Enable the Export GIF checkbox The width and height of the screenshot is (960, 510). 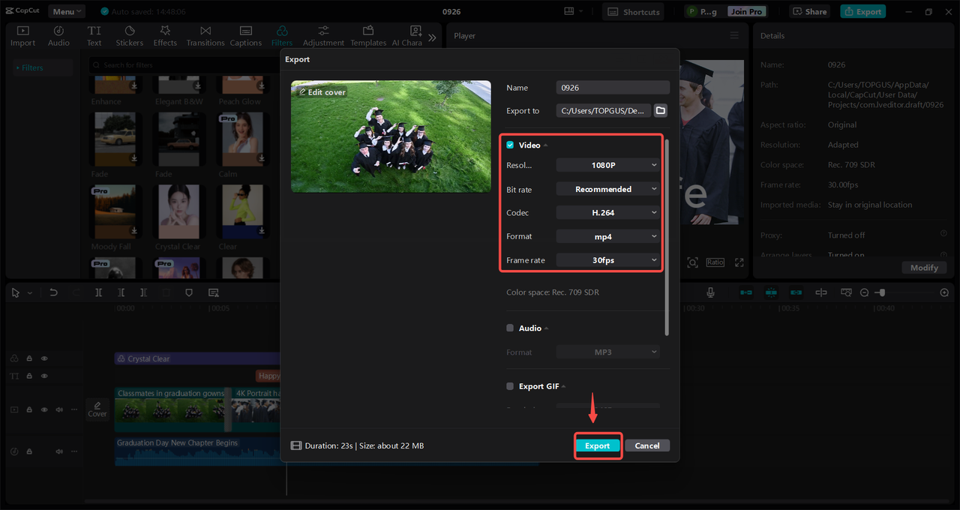pos(510,386)
